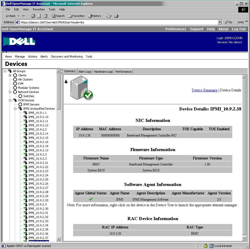Click the Stop loading icon
The width and height of the screenshot is (250, 249).
33,16
